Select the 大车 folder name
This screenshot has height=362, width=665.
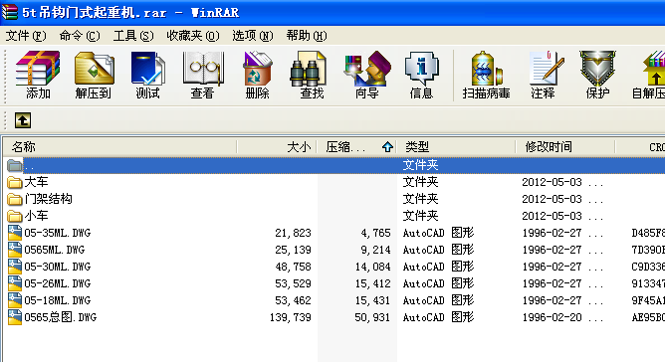[36, 182]
